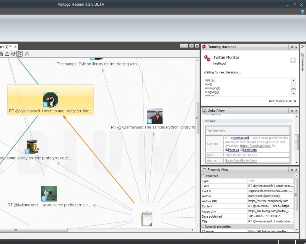Click graph vertical scrollbar up arrow
Screen dimensions: 306x244
(x=197, y=60)
